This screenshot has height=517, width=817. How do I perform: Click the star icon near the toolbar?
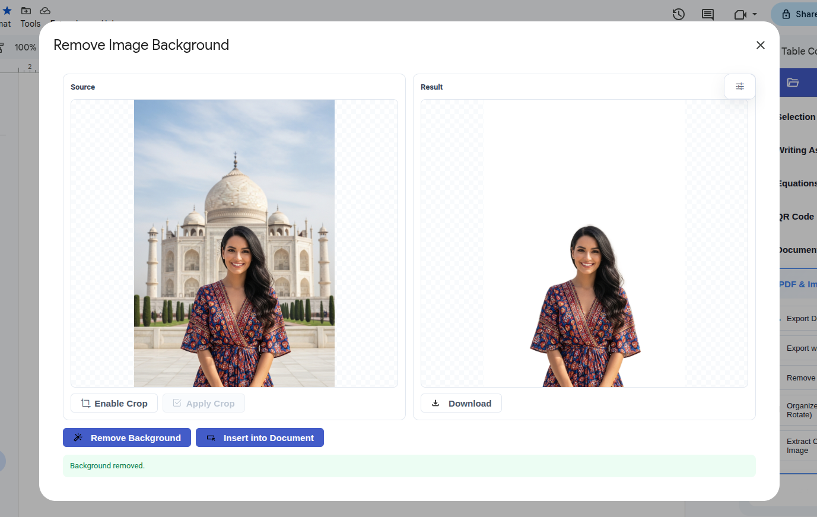point(7,10)
